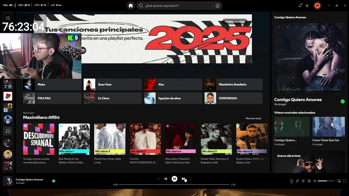The image size is (349, 196).
Task: Open the DEMONIAKA shortcut tile
Action: click(x=233, y=98)
